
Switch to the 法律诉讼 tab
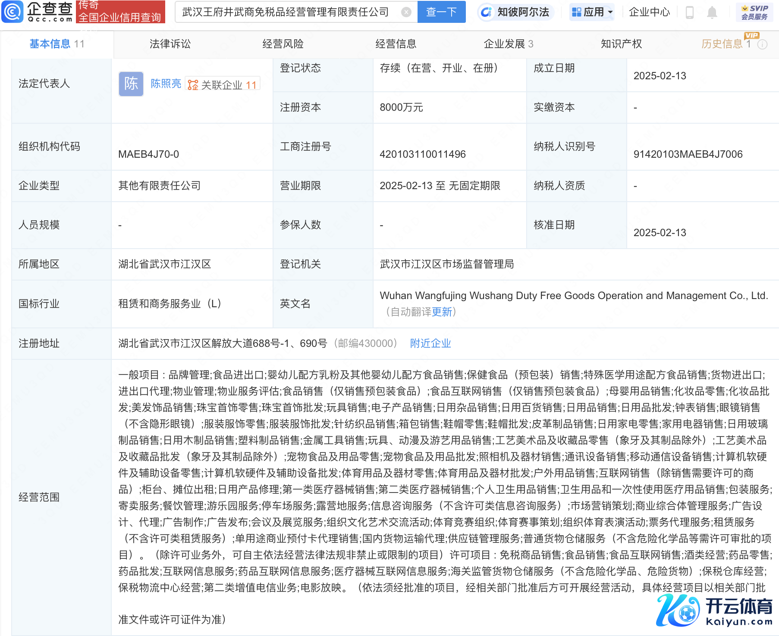coord(170,44)
